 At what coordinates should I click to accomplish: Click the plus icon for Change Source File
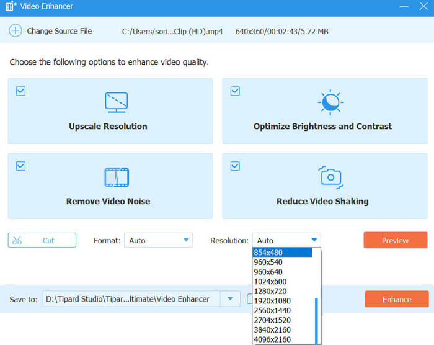[x=15, y=31]
